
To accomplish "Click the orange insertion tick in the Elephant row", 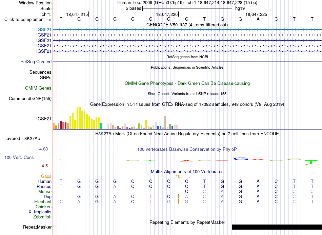I will [x=178, y=202].
